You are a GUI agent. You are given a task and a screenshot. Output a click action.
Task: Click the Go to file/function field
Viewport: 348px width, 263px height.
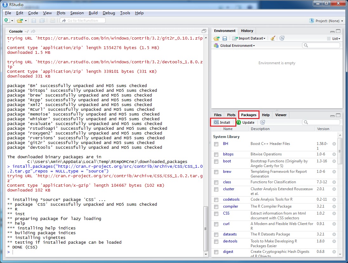point(82,21)
